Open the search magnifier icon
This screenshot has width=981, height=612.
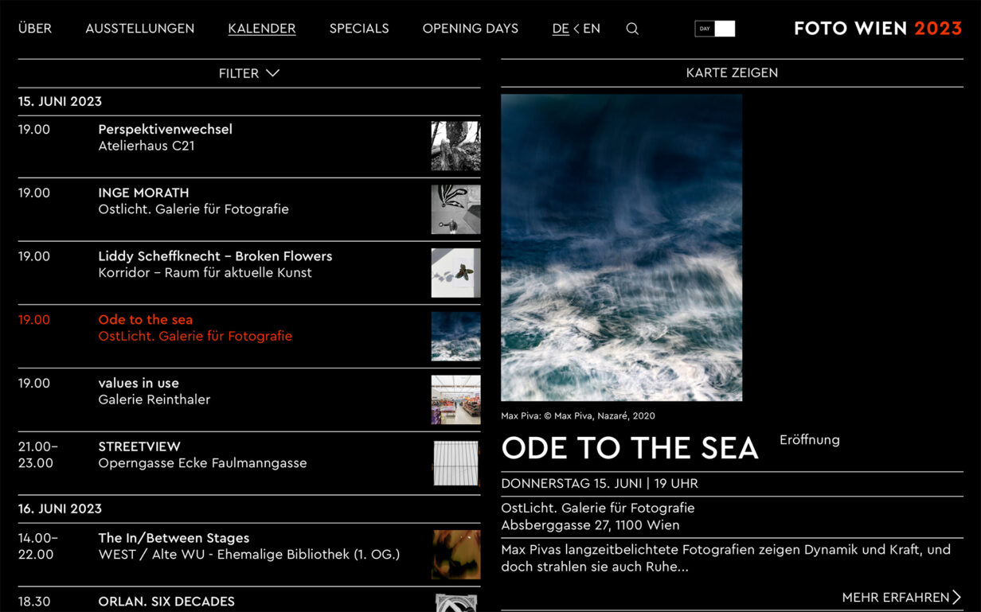coord(632,29)
